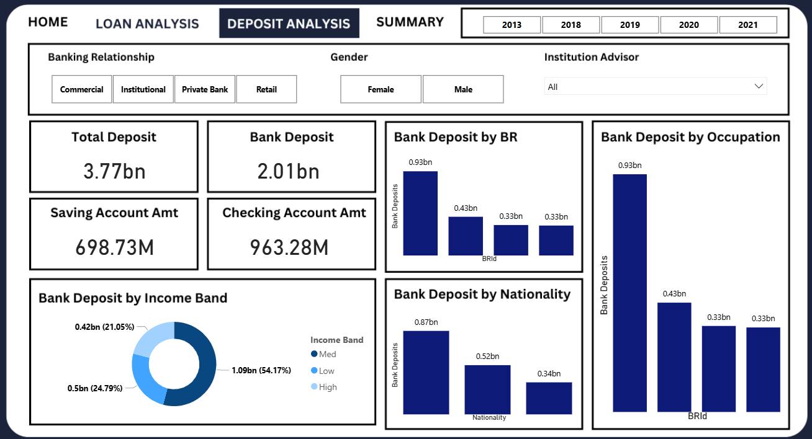Switch to the SUMMARY tab

pos(410,22)
